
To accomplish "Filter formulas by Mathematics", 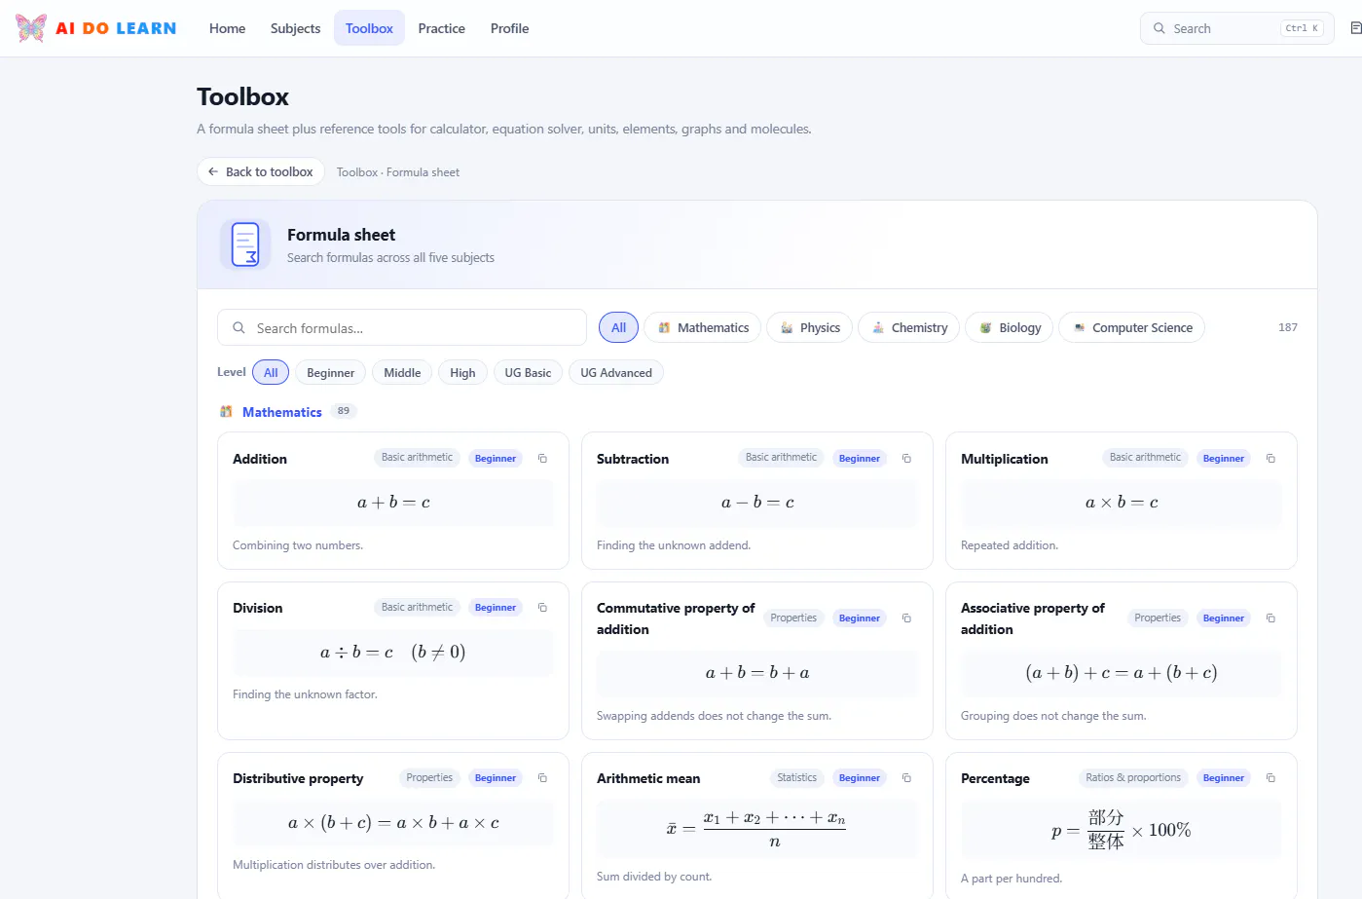I will click(x=703, y=327).
